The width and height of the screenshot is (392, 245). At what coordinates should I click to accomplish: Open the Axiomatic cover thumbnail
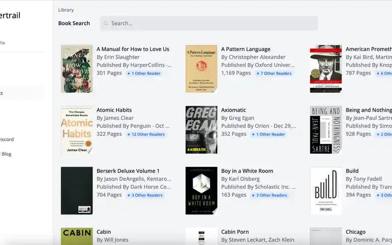(201, 130)
